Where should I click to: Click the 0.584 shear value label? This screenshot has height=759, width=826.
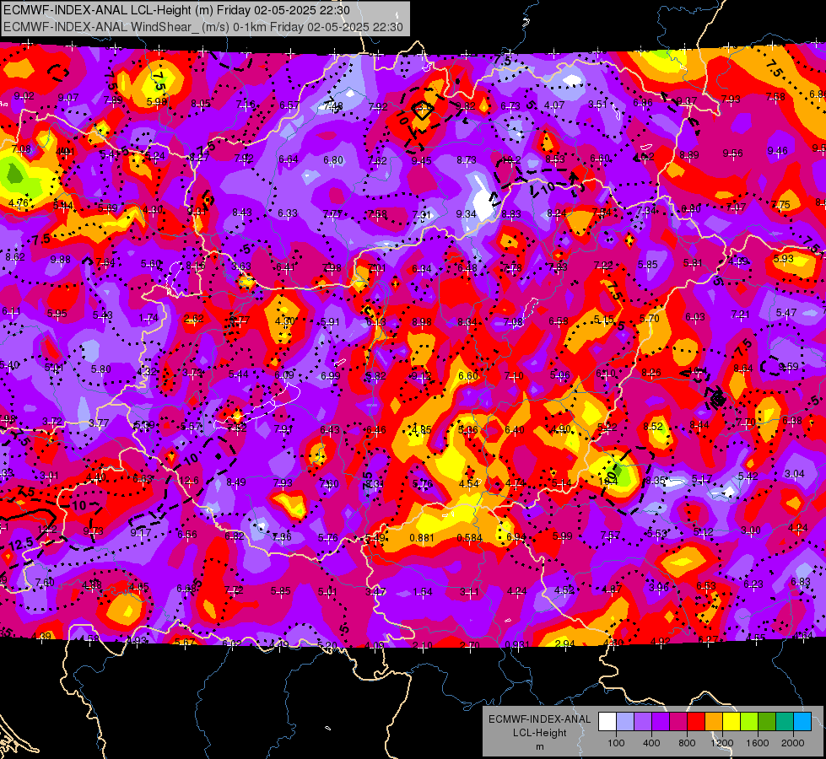[x=469, y=538]
